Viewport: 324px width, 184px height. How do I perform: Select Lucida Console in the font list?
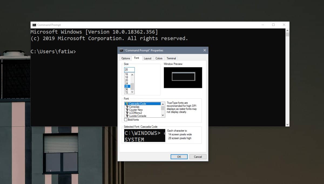pos(143,116)
